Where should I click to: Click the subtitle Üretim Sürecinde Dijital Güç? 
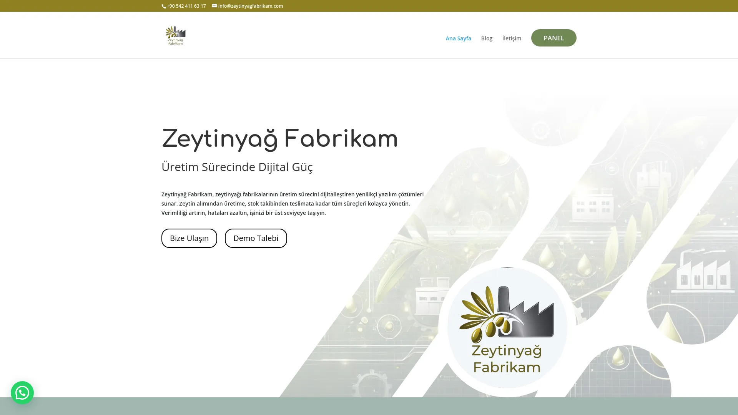(x=237, y=167)
